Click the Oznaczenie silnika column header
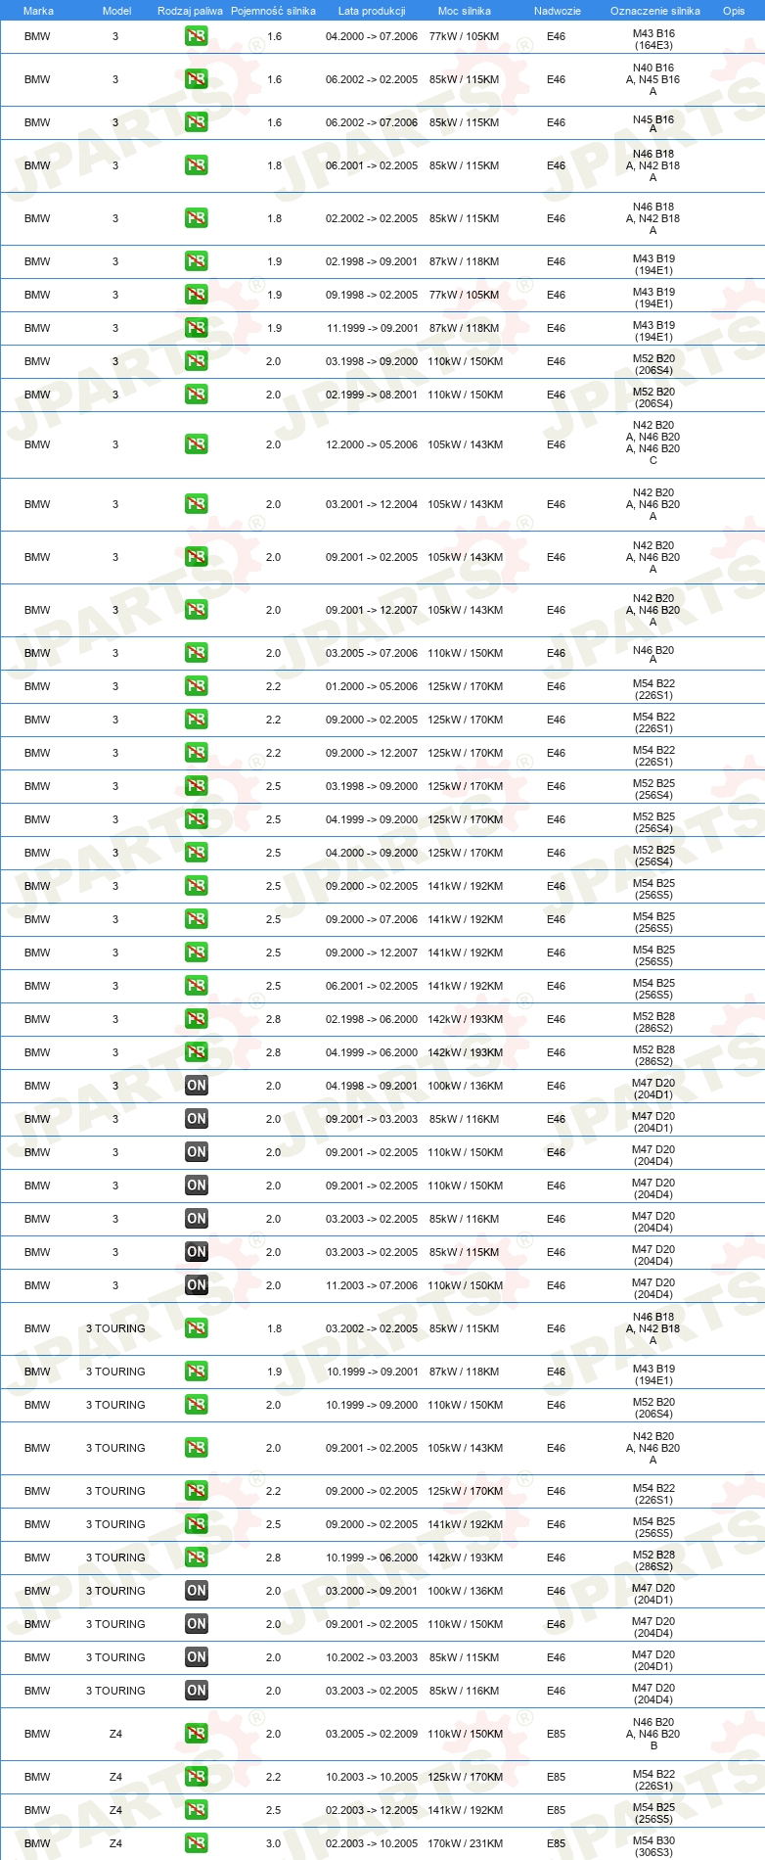765x1860 pixels. click(x=655, y=11)
